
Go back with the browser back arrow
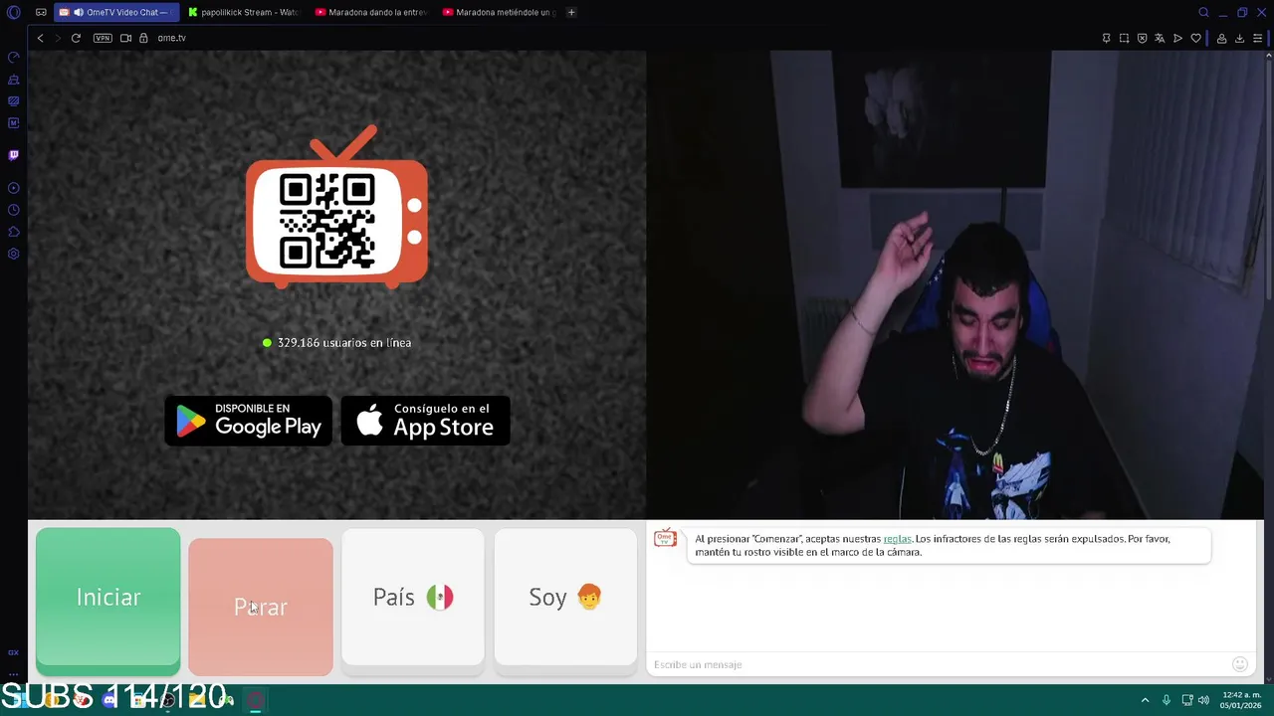(x=40, y=38)
